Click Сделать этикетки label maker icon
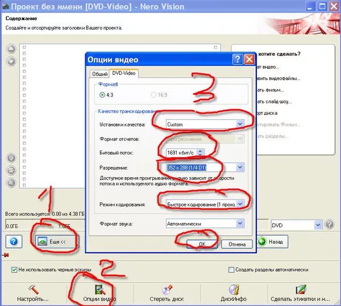 coord(301,290)
